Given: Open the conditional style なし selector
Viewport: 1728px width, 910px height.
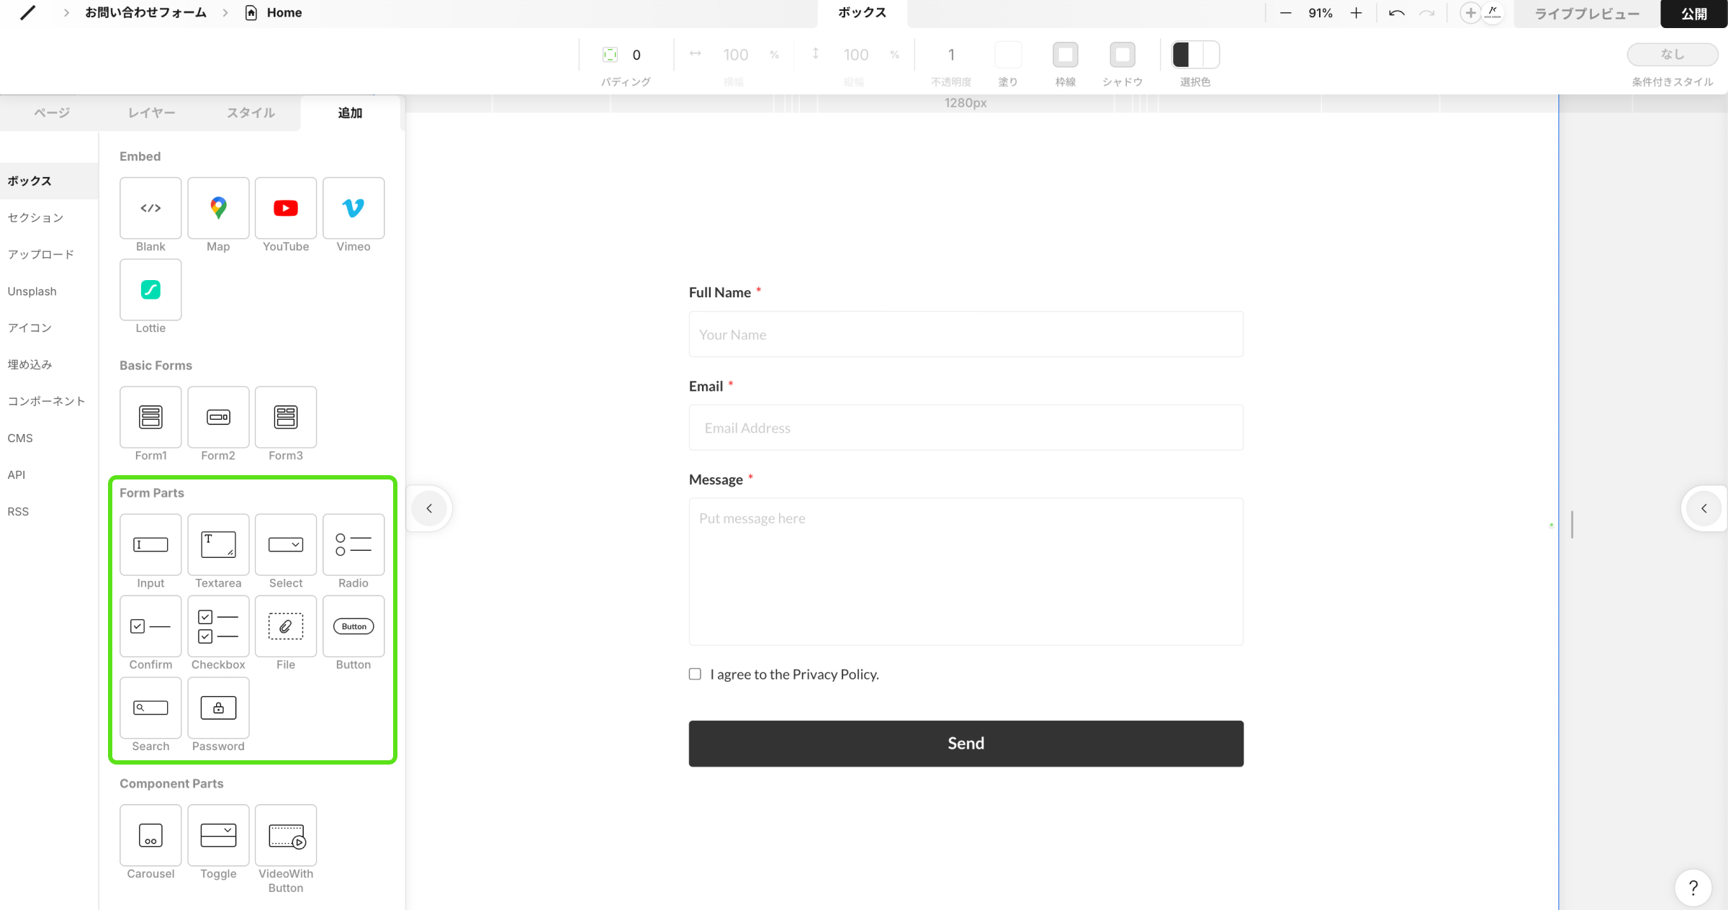Looking at the screenshot, I should tap(1672, 55).
